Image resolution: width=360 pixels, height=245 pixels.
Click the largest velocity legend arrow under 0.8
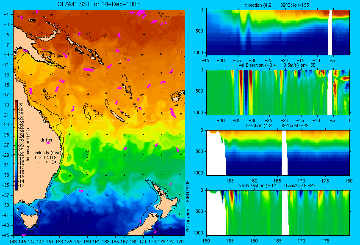pyautogui.click(x=54, y=162)
